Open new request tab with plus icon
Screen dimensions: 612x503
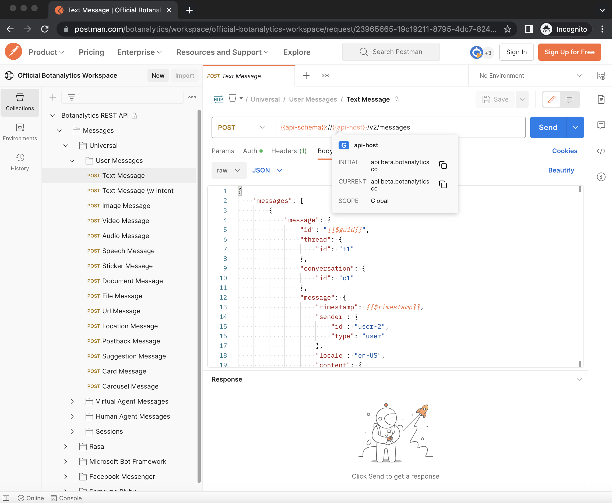point(306,76)
